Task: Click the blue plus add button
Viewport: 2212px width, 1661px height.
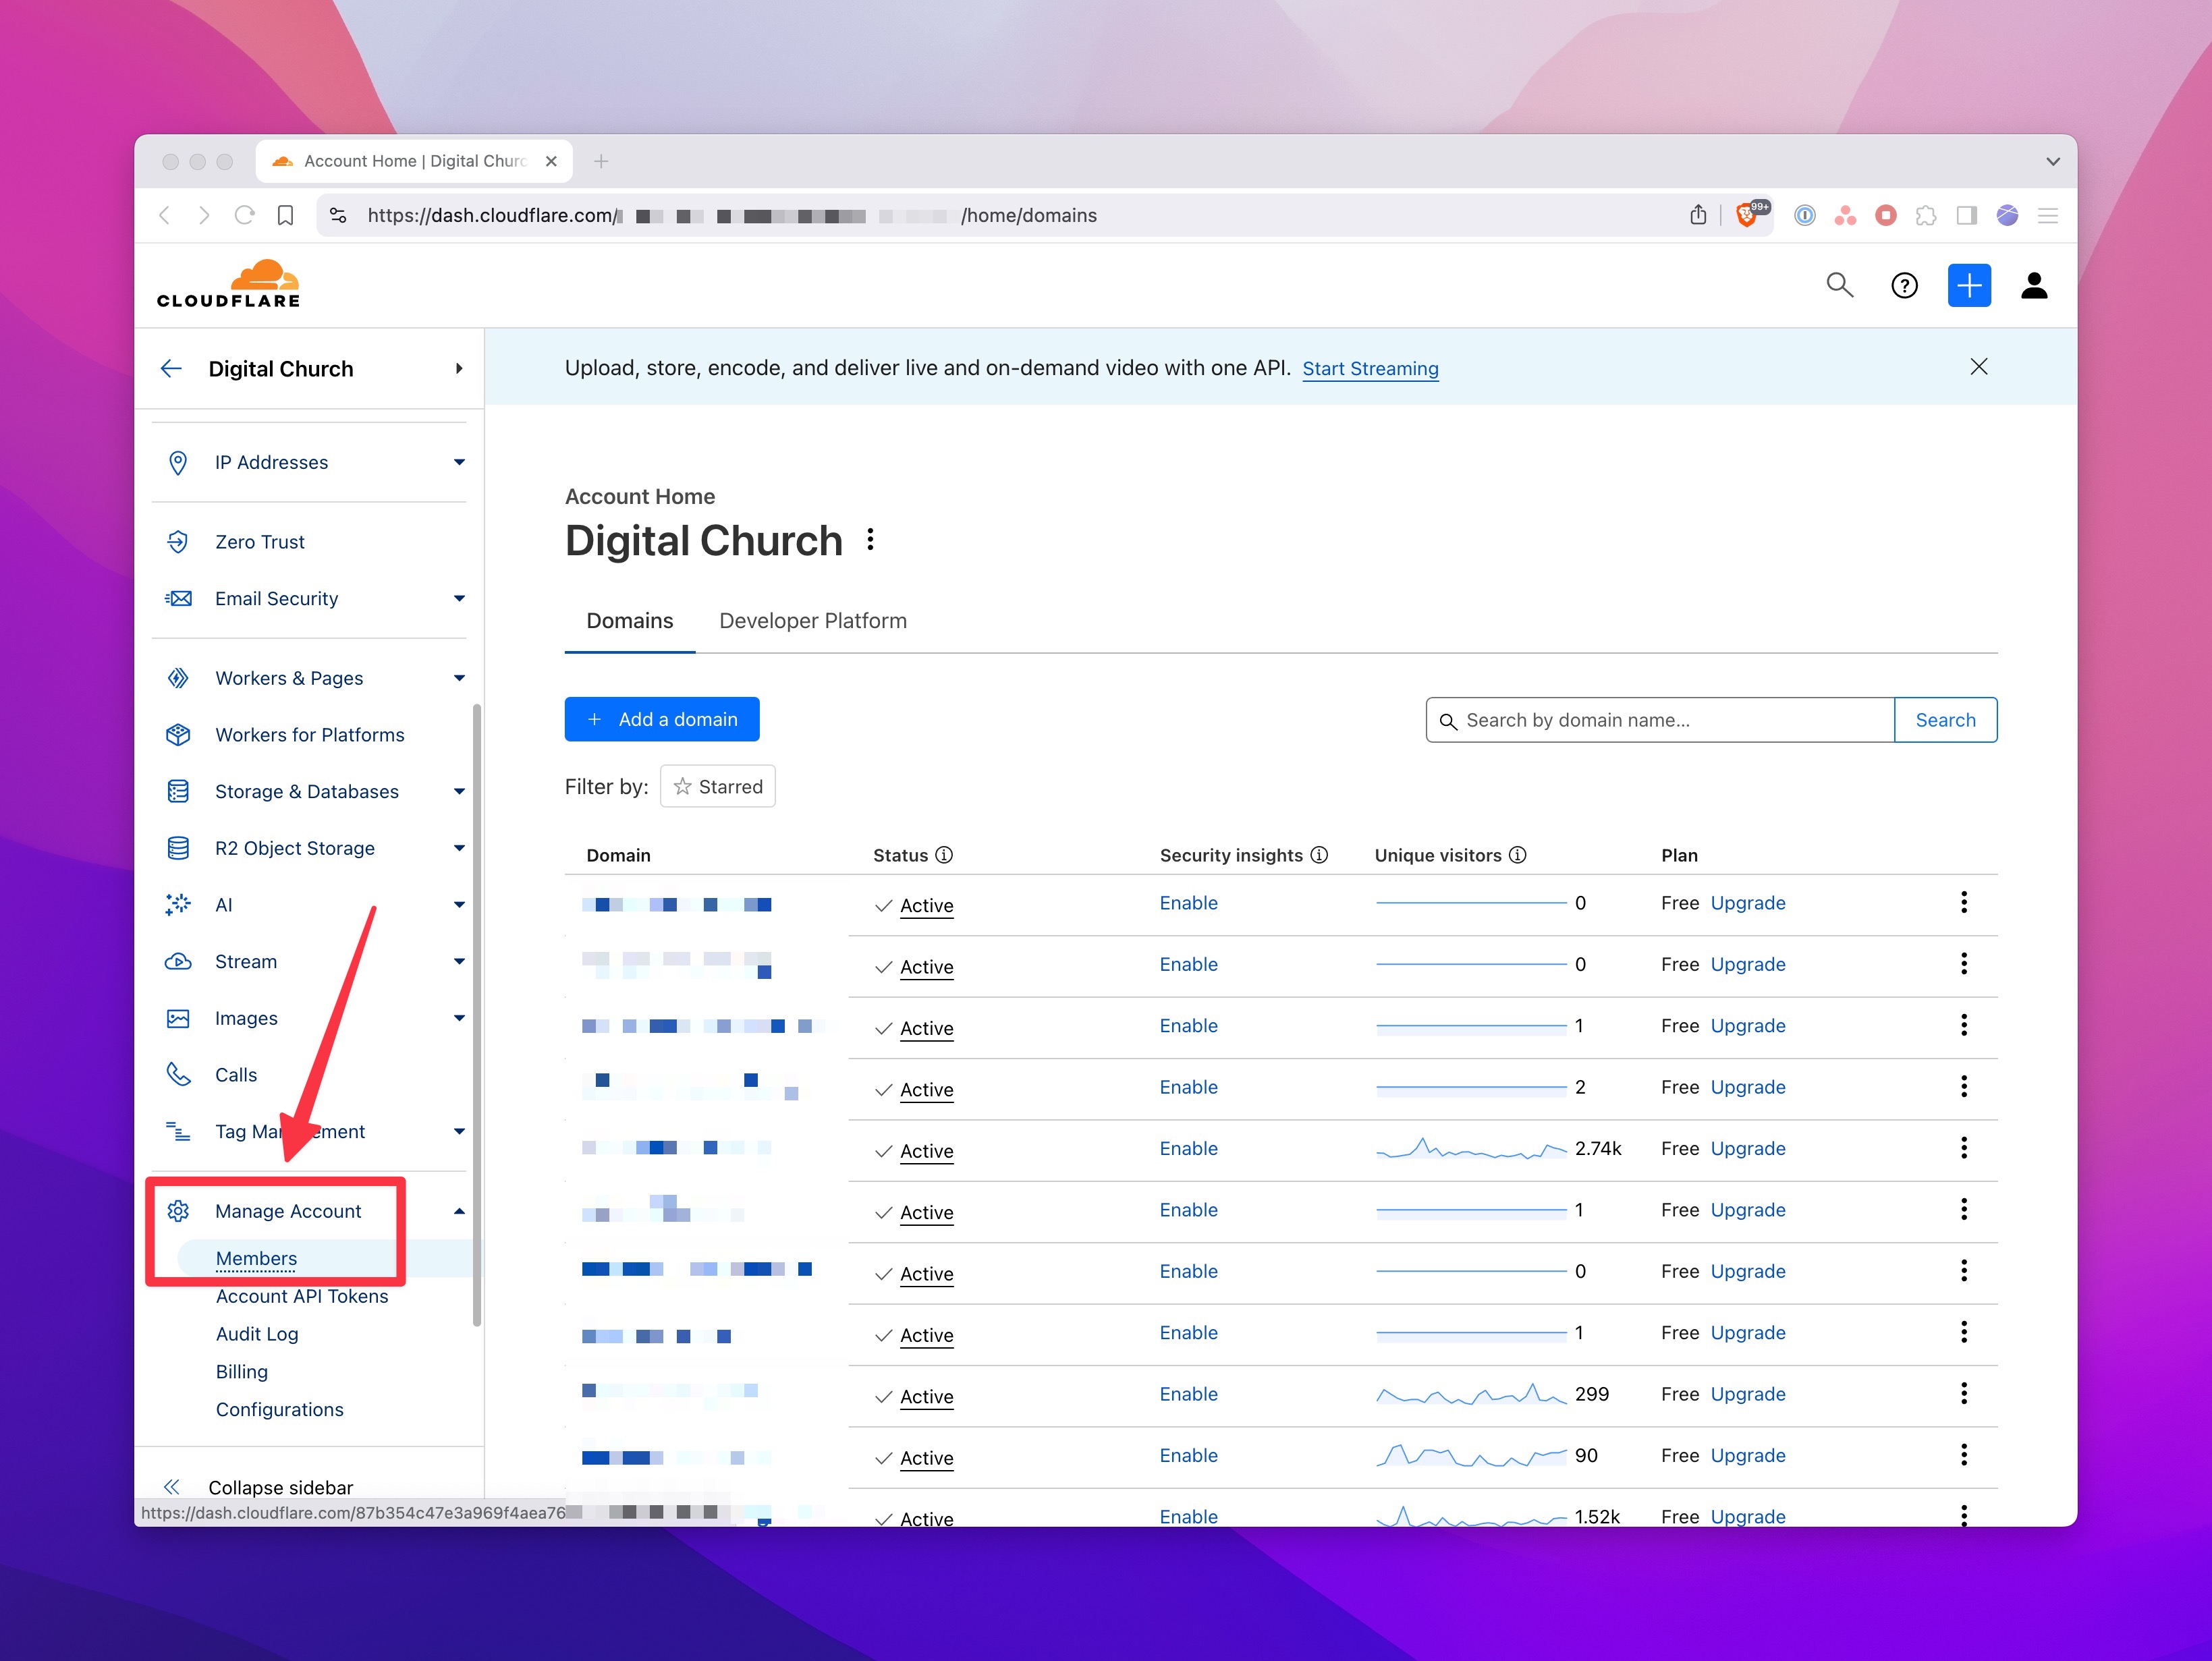Action: [x=1969, y=286]
